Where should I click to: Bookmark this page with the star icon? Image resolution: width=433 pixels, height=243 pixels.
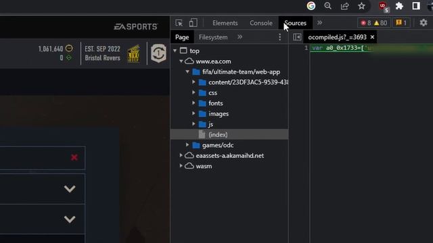coord(361,6)
